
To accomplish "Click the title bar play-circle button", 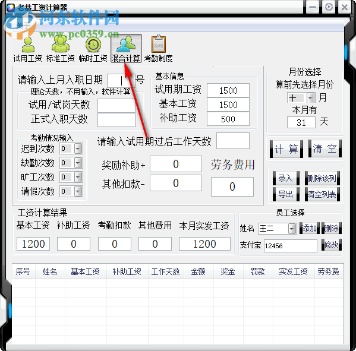I will pos(329,7).
